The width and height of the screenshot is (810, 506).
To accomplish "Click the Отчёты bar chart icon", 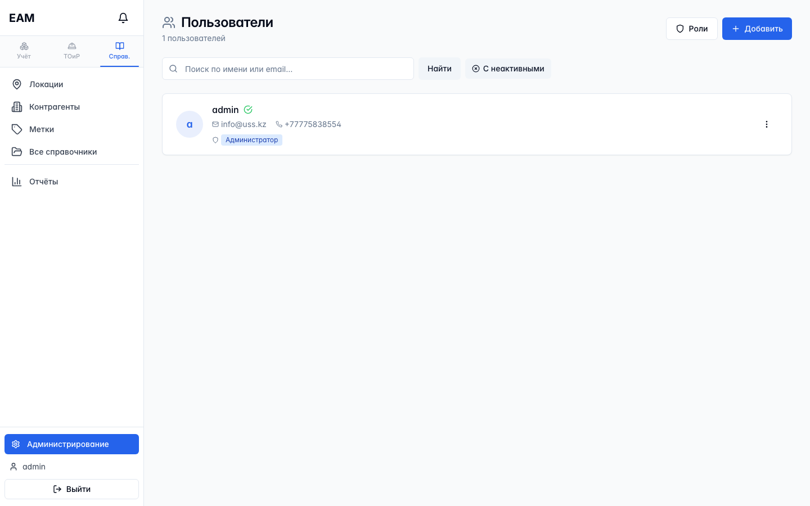I will [x=17, y=182].
